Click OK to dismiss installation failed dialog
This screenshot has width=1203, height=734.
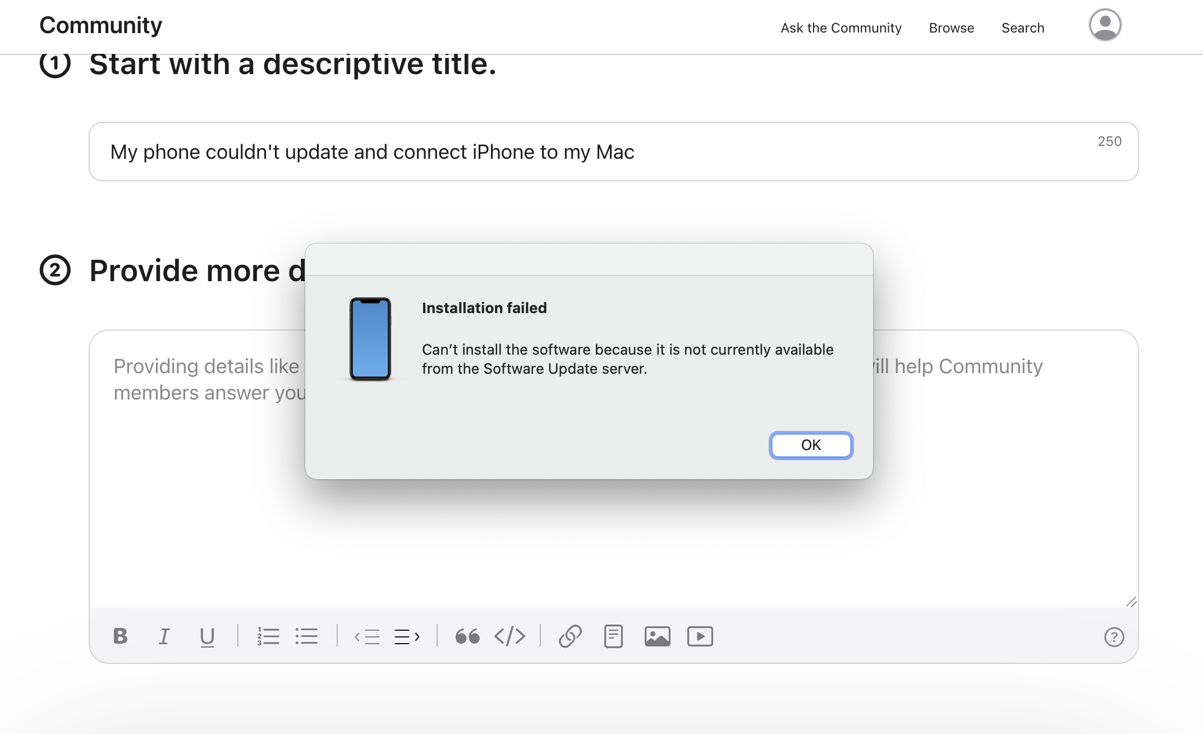point(810,444)
